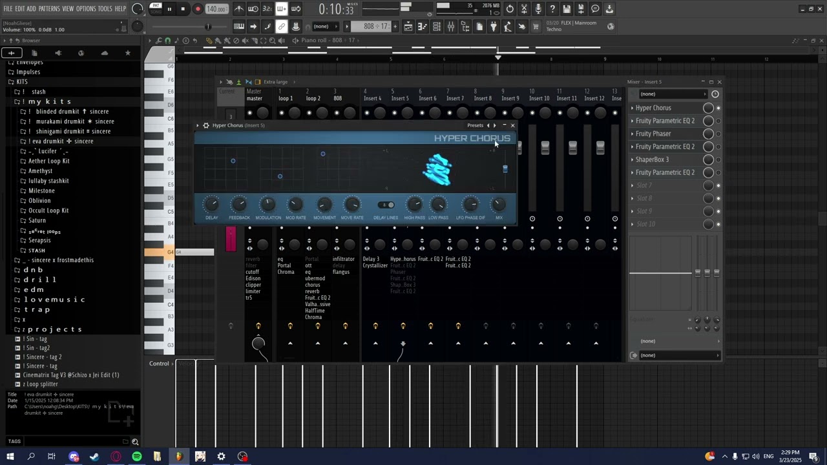
Task: Expand ShaperBox 3 slot arrow in mixer
Action: tap(633, 160)
